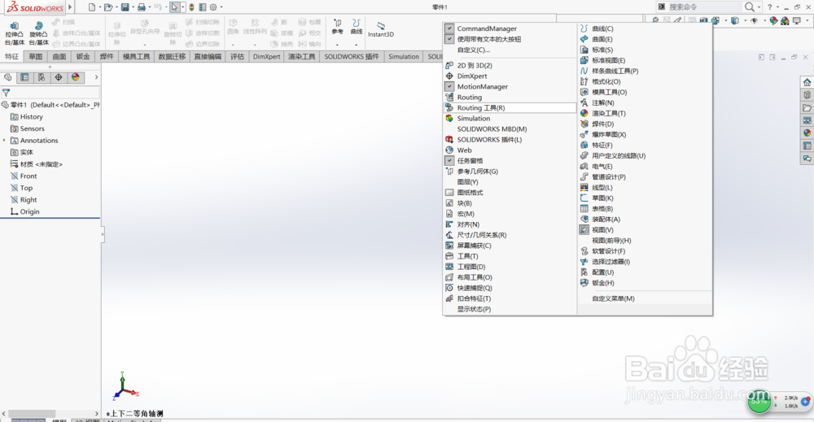814x422 pixels.
Task: Open the DisplayManager color ball tab
Action: click(75, 77)
